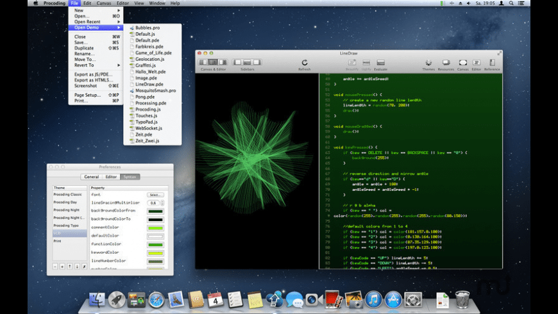Viewport: 558px width, 314px height.
Task: Click the Evaluate toolbar icon
Action: [380, 63]
